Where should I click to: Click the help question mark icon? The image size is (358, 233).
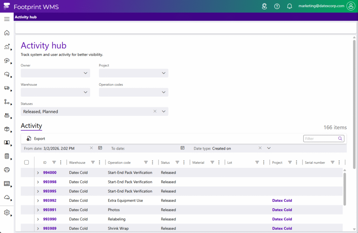[x=277, y=6]
